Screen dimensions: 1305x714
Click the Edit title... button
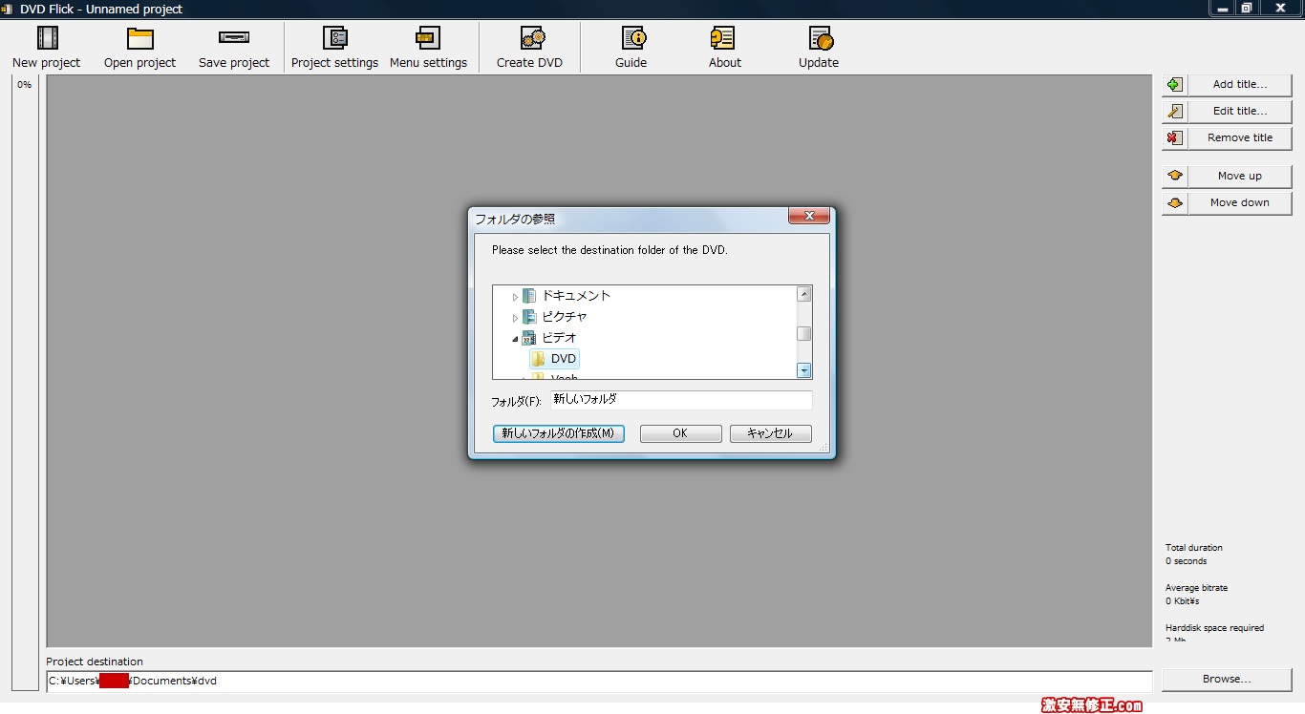tap(1240, 112)
